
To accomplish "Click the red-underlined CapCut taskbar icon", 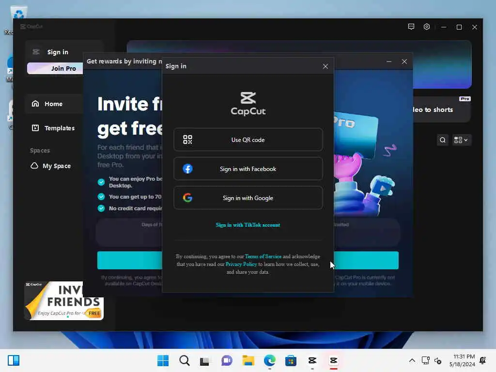I will [333, 360].
